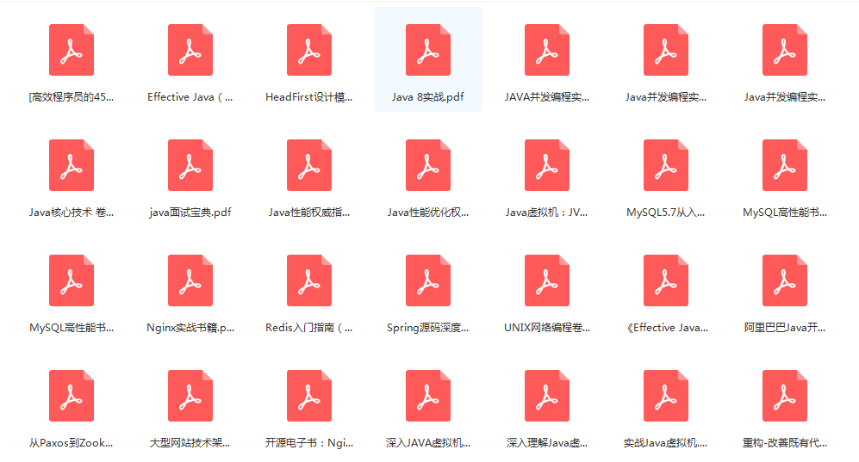Viewport: 859px width, 462px height.
Task: Select the UNIX网络编程卷... PDF icon
Action: [547, 280]
